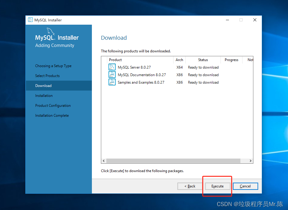Click the right arrow of horizontal scrollbar

point(251,161)
